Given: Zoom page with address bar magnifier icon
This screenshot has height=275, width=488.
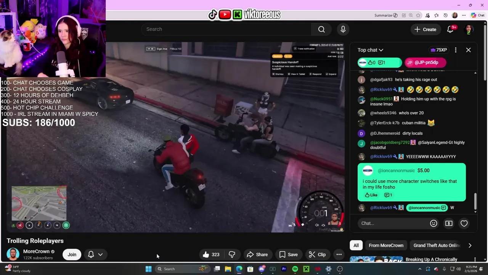Looking at the screenshot, I should (411, 15).
